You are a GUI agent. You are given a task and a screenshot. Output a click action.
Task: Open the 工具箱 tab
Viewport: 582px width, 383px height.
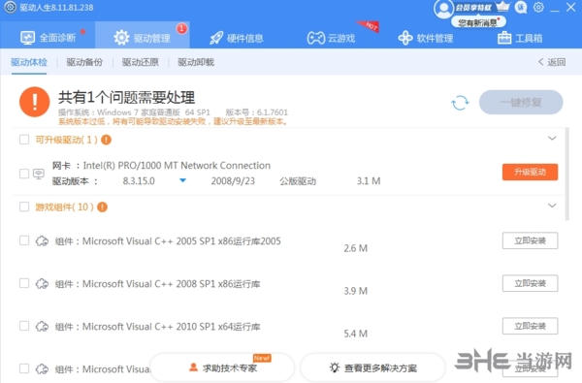pos(520,38)
